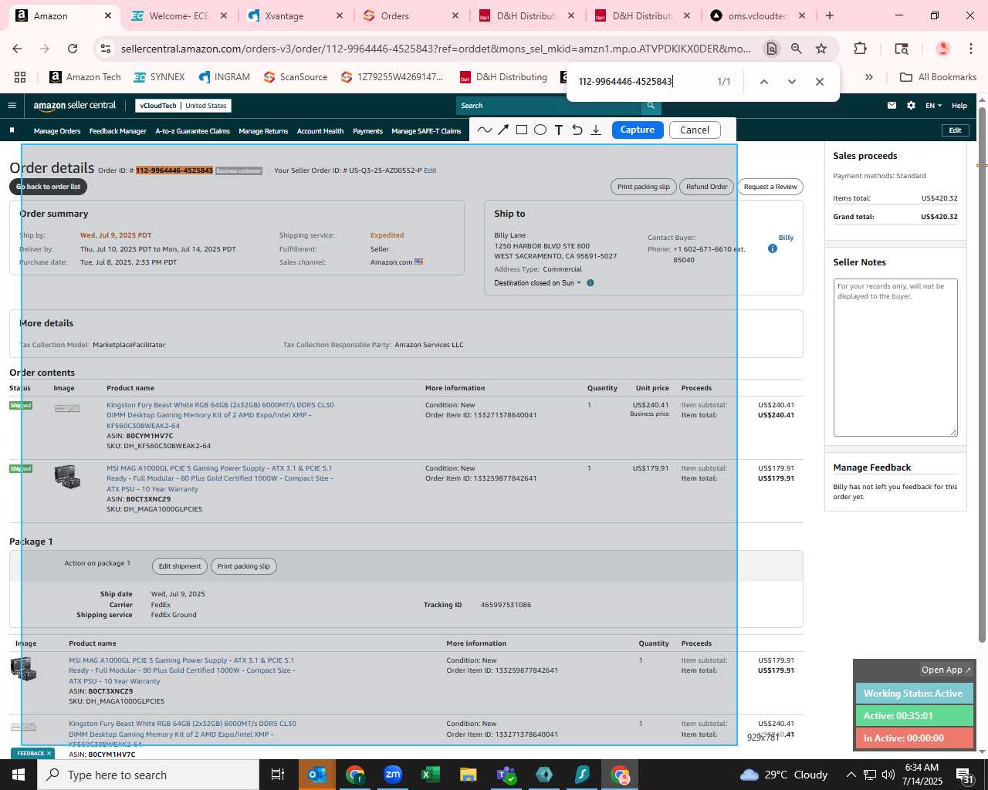Click the info icon under Billy
This screenshot has height=790, width=988.
point(773,248)
